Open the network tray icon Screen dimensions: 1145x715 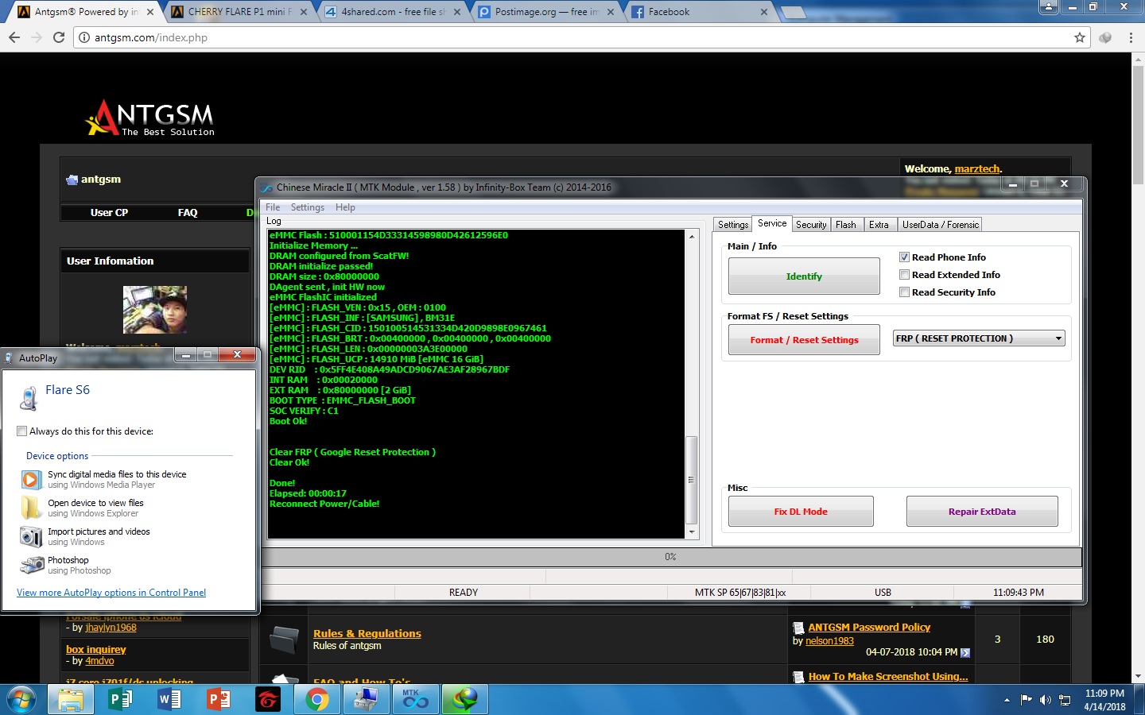tap(1065, 700)
